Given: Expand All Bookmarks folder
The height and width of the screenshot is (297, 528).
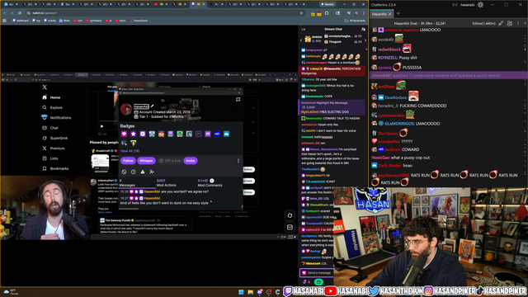Looking at the screenshot, I should pyautogui.click(x=355, y=21).
